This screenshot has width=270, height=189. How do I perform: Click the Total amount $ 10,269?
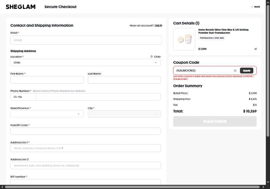[x=250, y=111]
